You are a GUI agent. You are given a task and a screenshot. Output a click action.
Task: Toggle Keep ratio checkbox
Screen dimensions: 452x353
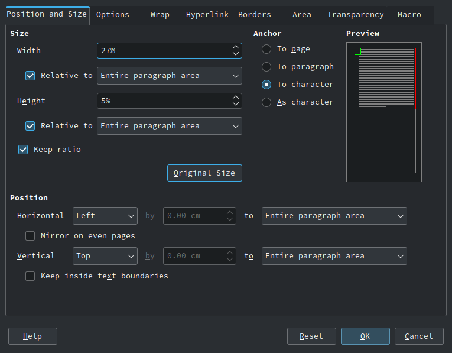pyautogui.click(x=23, y=150)
